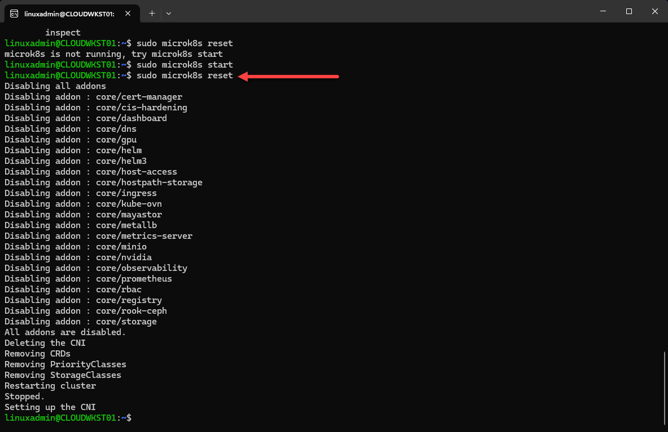Maximize the Windows Terminal window
This screenshot has width=668, height=432.
pos(629,11)
